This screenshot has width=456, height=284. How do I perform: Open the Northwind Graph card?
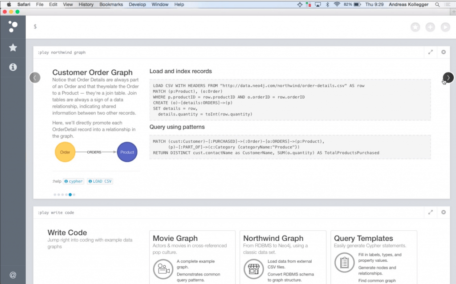click(283, 257)
